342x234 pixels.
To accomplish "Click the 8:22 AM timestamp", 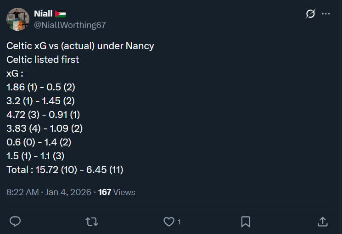I will tap(22, 192).
